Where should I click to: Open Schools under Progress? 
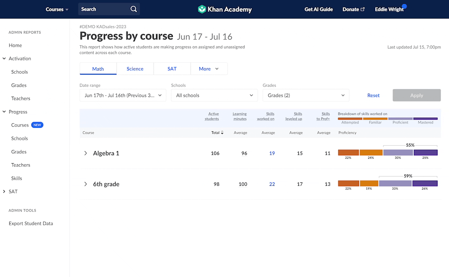(x=20, y=138)
